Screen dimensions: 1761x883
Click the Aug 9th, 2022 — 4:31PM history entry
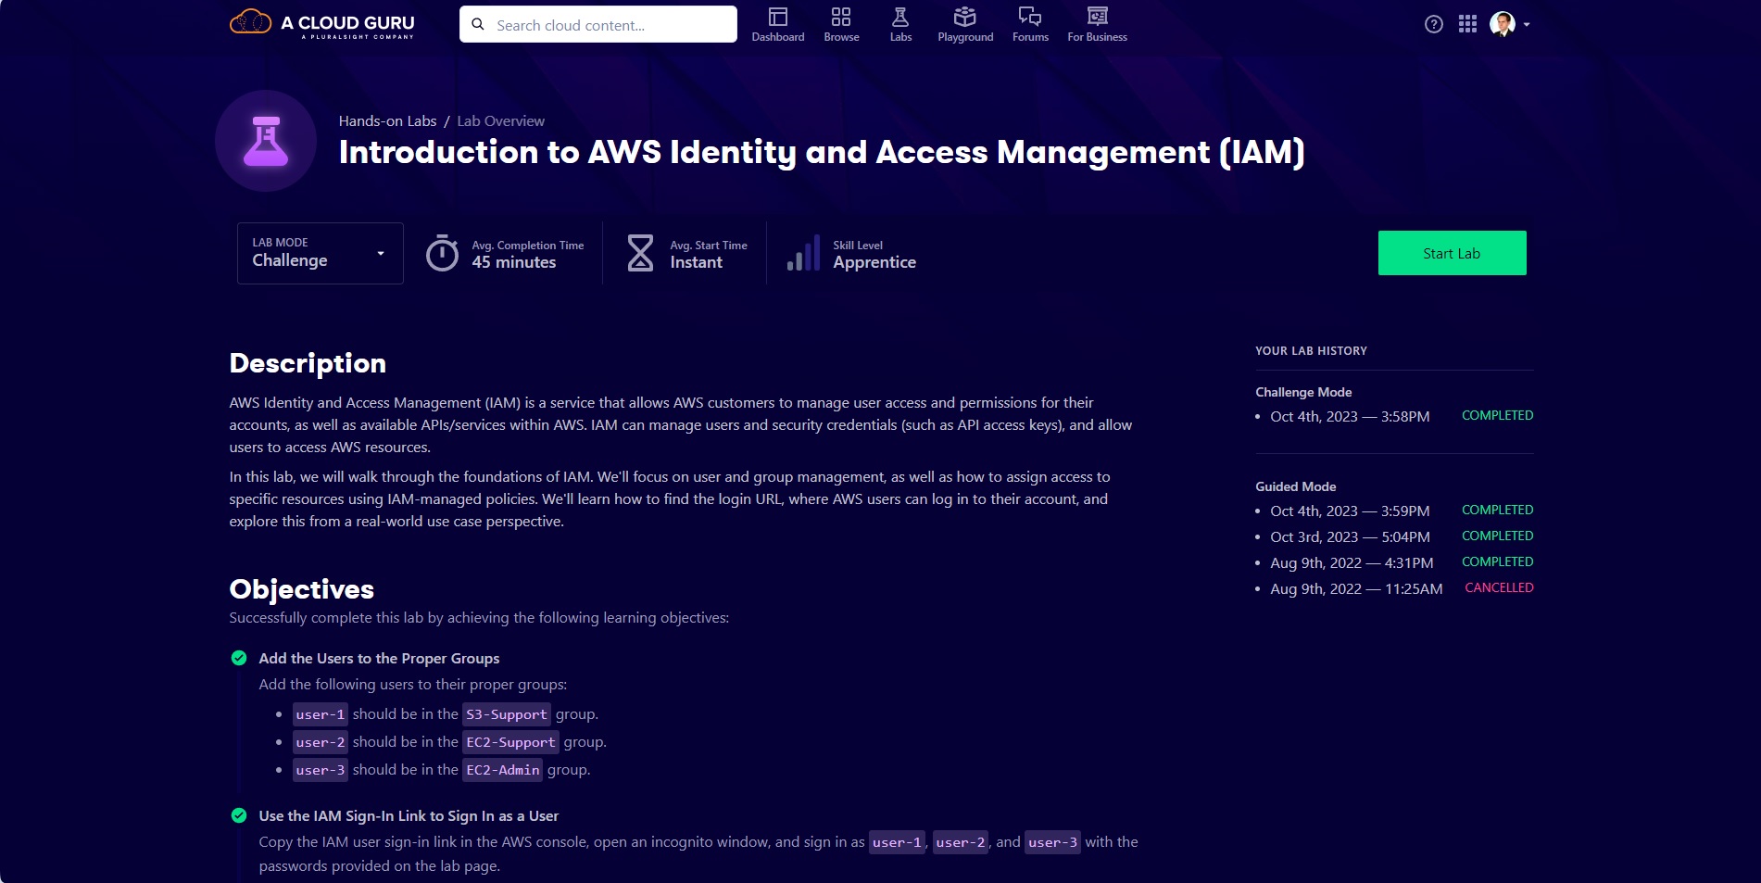pyautogui.click(x=1352, y=563)
